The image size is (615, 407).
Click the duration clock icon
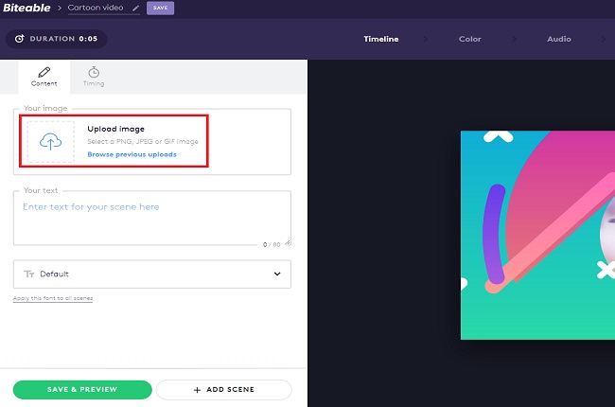point(19,40)
